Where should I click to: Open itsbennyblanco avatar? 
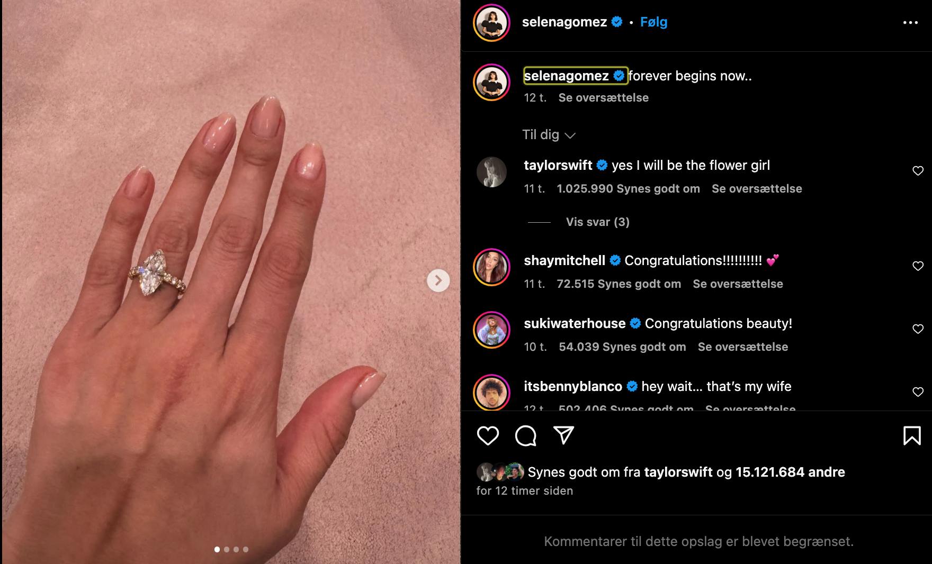coord(491,392)
